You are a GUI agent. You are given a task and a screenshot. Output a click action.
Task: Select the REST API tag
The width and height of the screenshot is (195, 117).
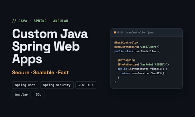pyautogui.click(x=86, y=85)
